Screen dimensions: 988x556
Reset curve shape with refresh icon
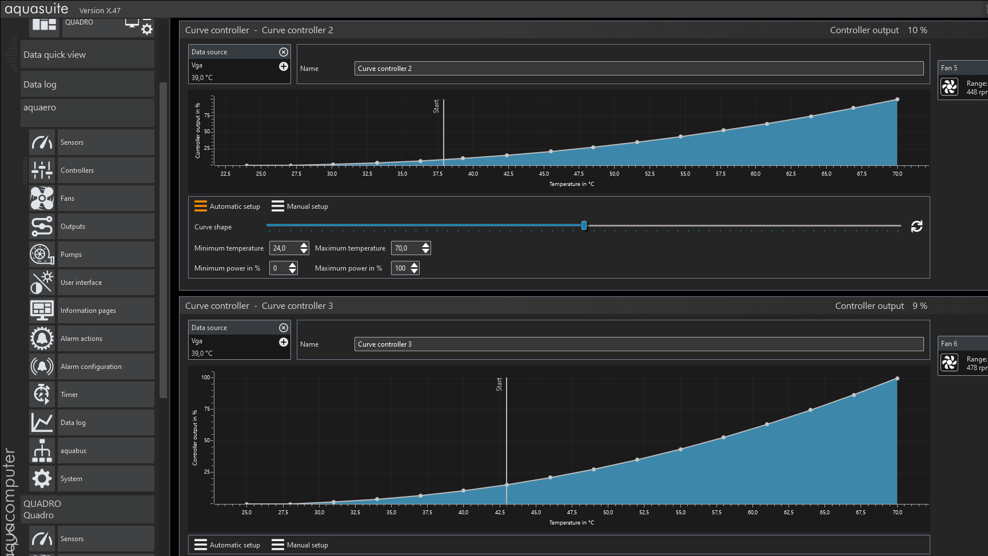tap(917, 227)
